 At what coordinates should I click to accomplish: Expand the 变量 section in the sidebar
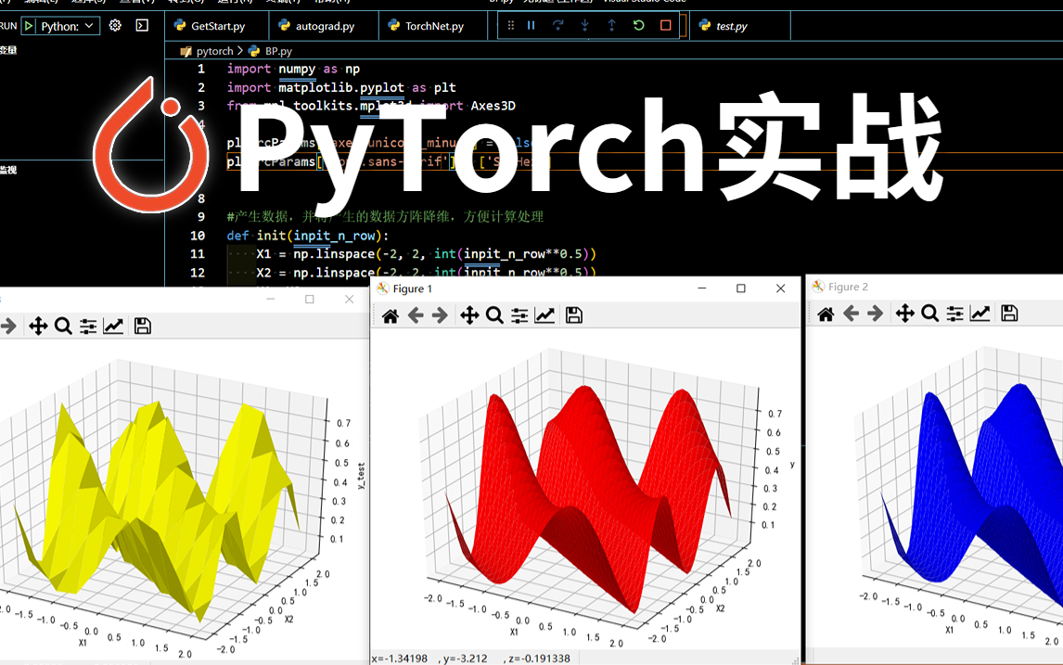[x=8, y=50]
